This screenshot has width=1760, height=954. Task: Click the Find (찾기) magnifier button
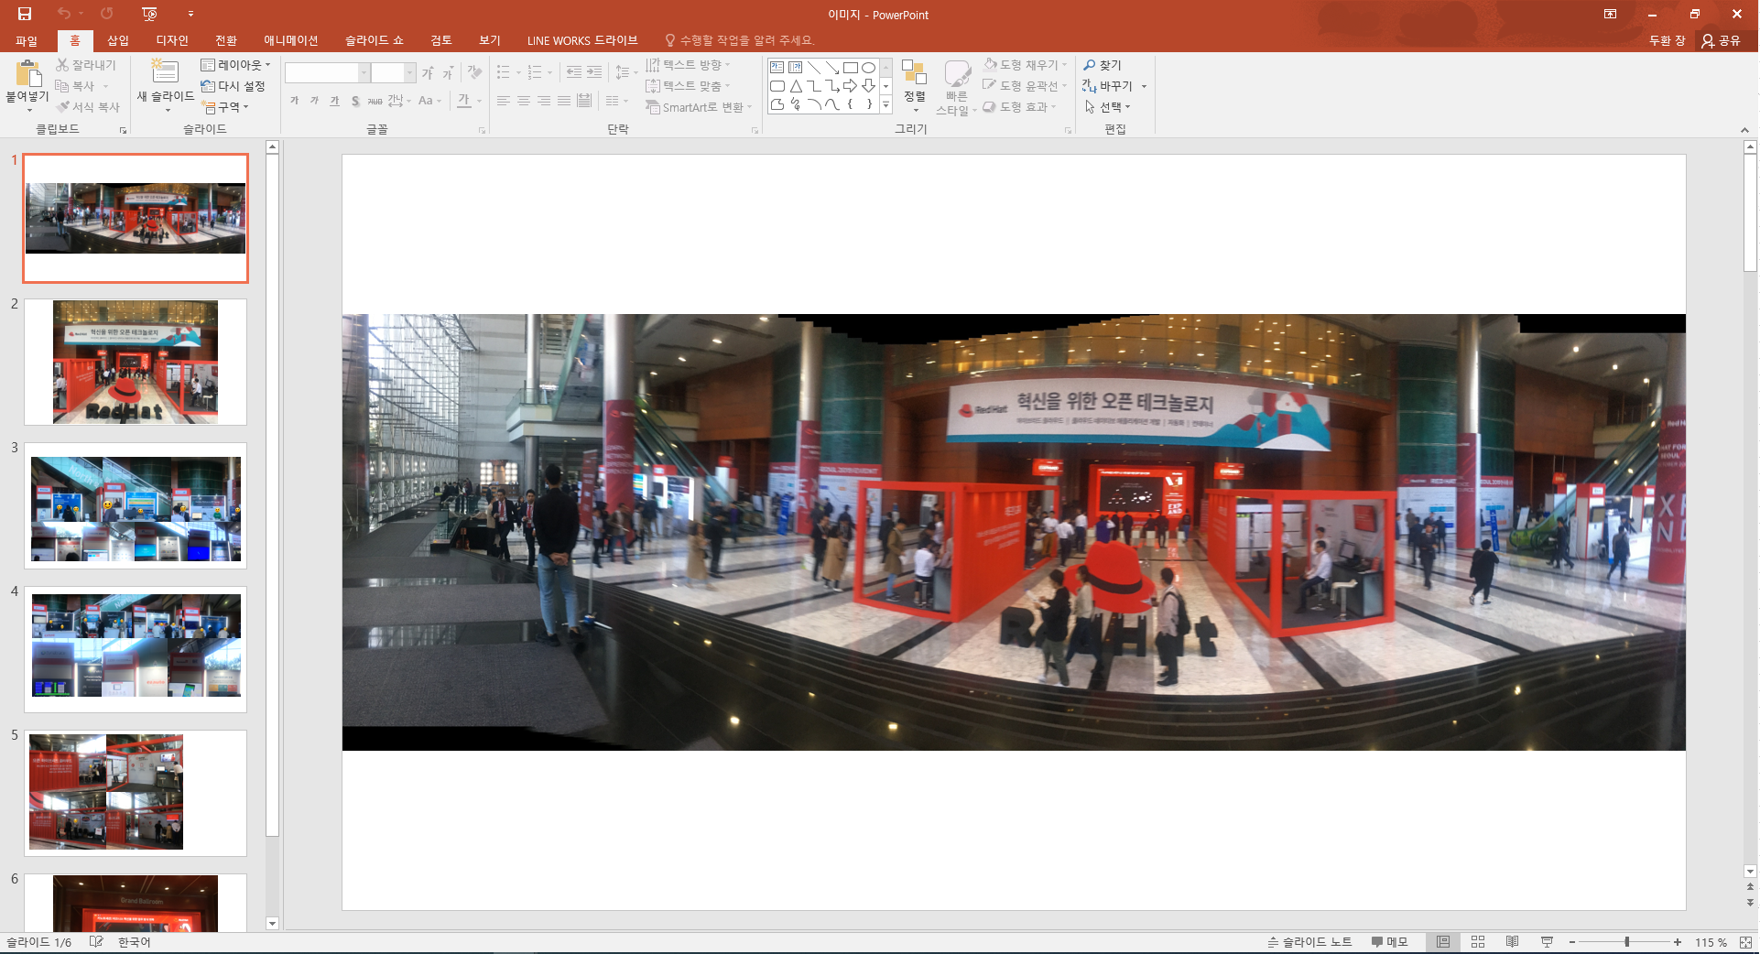click(x=1102, y=65)
